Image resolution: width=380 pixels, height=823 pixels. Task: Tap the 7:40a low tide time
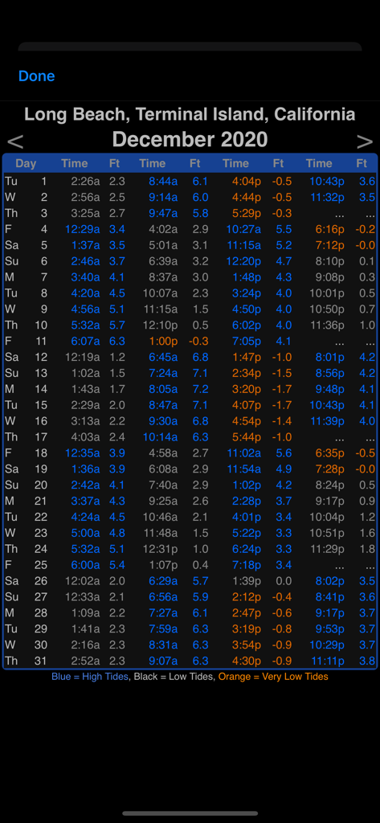pyautogui.click(x=163, y=485)
